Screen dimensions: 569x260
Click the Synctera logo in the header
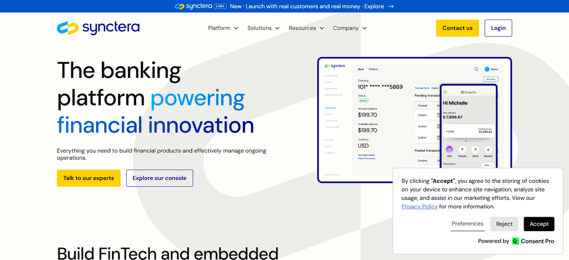pyautogui.click(x=98, y=28)
